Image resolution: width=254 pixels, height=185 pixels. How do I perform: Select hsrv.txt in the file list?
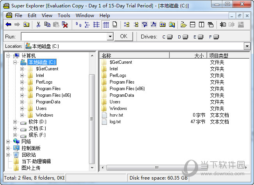pyautogui.click(x=116, y=115)
